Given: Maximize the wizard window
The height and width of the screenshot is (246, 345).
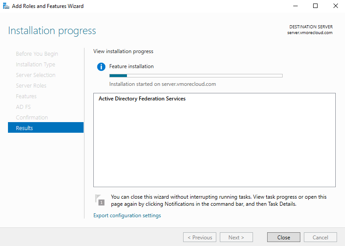Looking at the screenshot, I should [x=315, y=6].
